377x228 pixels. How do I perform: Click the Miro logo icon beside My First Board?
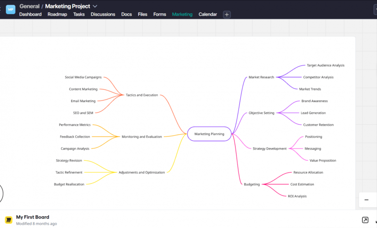coord(8,220)
